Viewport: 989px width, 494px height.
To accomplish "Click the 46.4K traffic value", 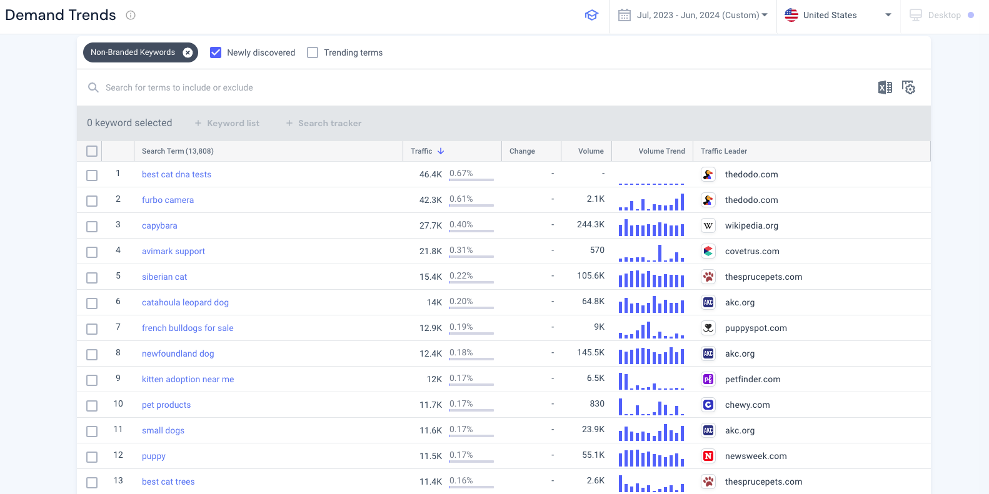I will click(431, 174).
